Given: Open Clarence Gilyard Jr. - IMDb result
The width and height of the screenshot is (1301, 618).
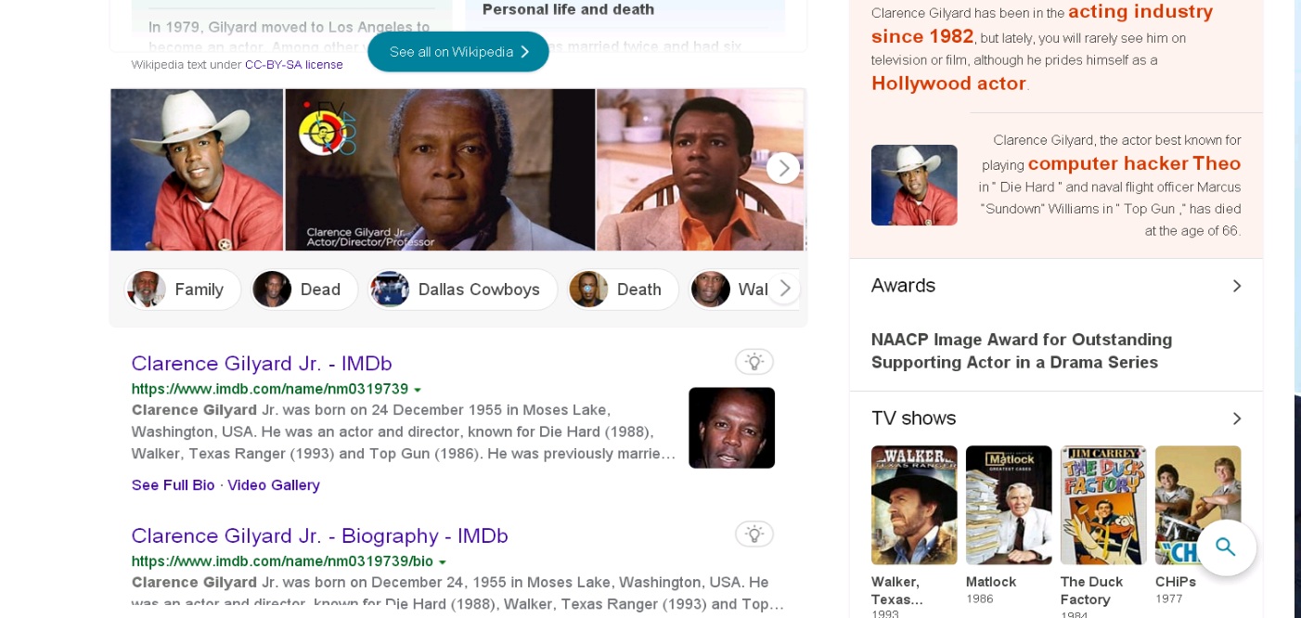Looking at the screenshot, I should 262,363.
